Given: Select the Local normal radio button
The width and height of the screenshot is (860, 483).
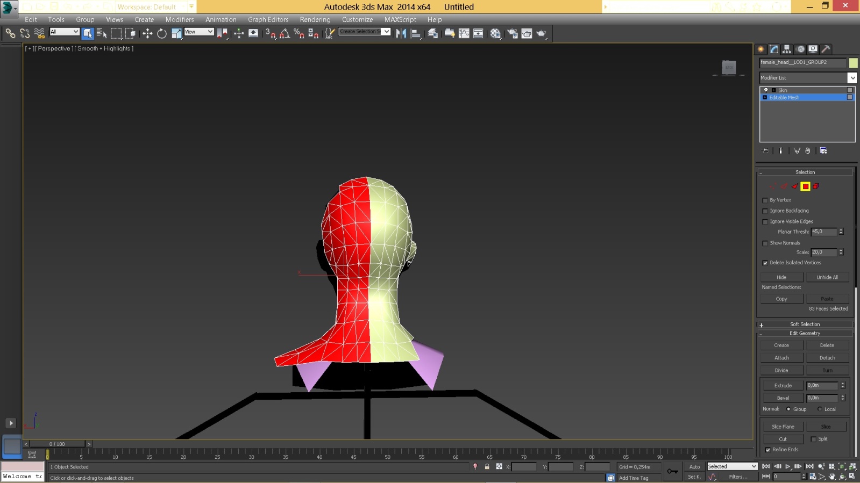Looking at the screenshot, I should (x=820, y=409).
